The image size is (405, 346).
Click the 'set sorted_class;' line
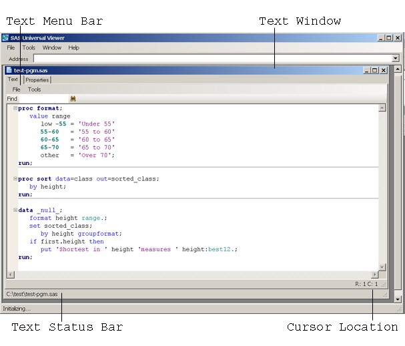tap(61, 226)
